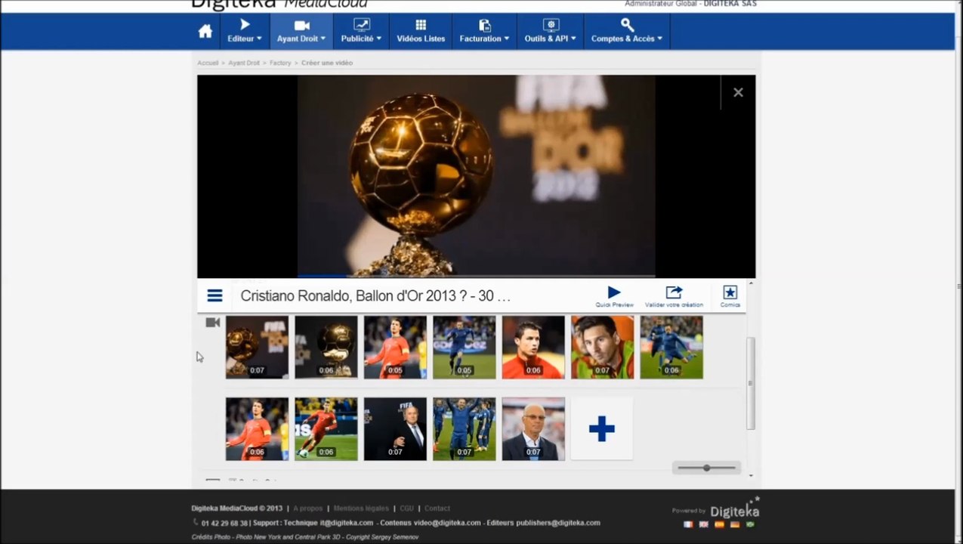Click the timeline vertical scrollbar
This screenshot has width=963, height=544.
coord(750,383)
